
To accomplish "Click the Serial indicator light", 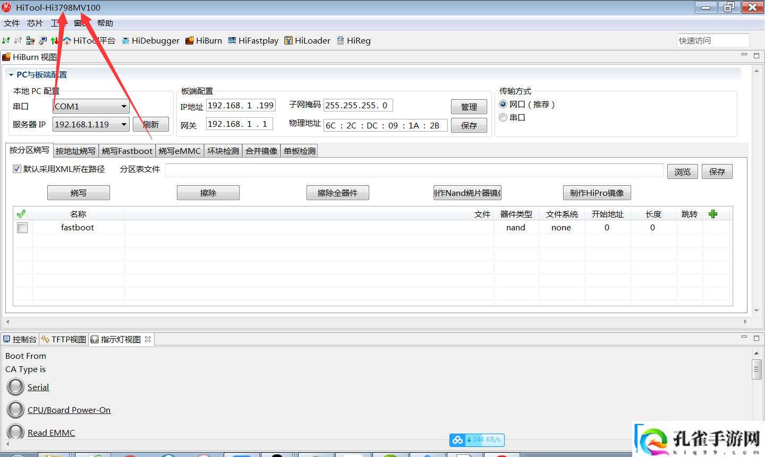I will click(16, 387).
